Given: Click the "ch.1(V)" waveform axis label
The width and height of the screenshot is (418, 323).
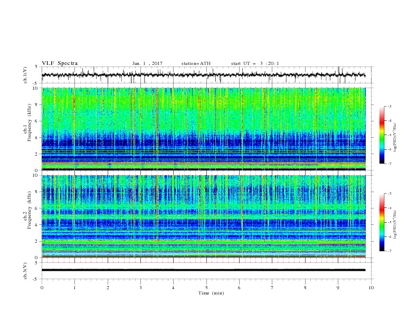Looking at the screenshot, I should click(25, 75).
